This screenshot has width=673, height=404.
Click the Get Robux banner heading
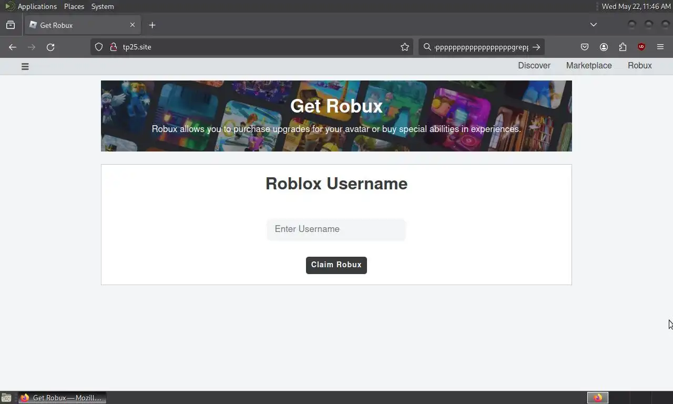[x=336, y=106]
